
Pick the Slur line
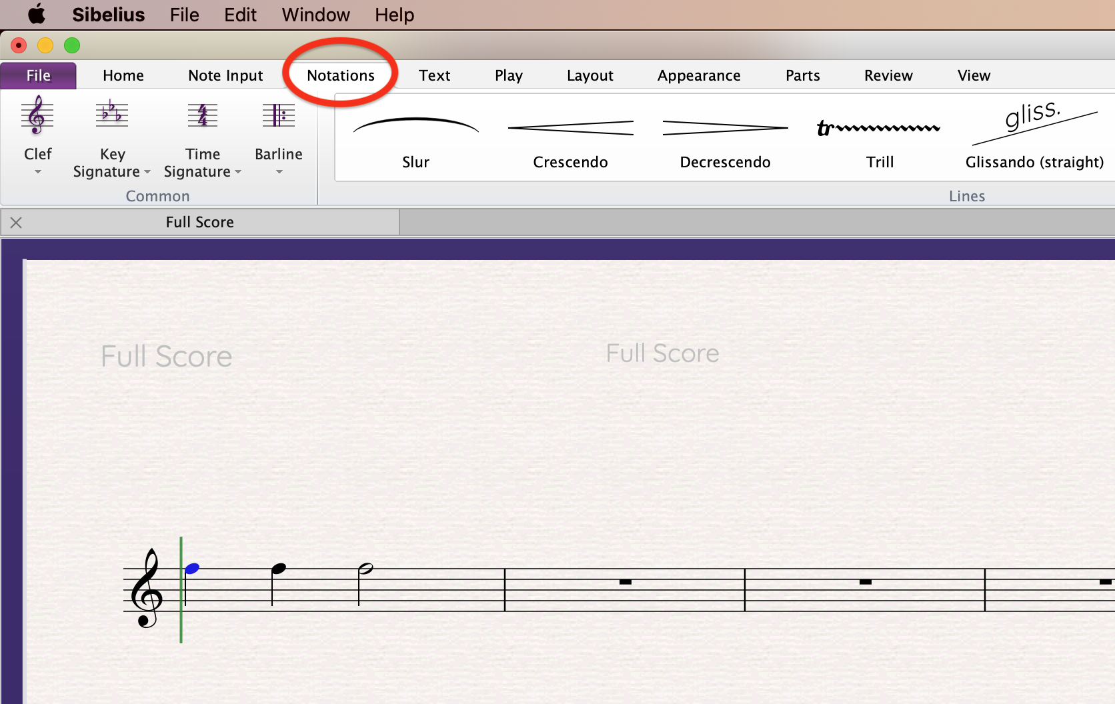pyautogui.click(x=415, y=126)
